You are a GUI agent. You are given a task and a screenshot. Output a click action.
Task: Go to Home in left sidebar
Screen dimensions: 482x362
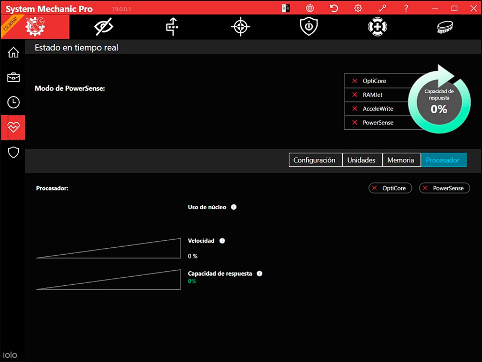tap(13, 53)
